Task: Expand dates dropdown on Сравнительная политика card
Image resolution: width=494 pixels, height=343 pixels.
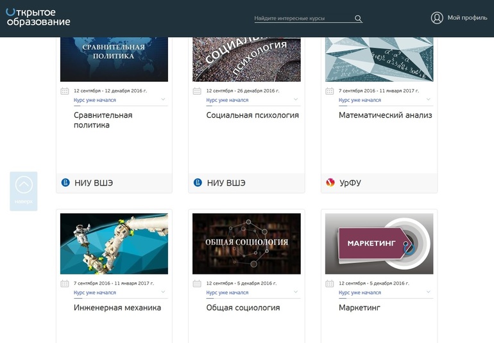Action: pyautogui.click(x=163, y=100)
